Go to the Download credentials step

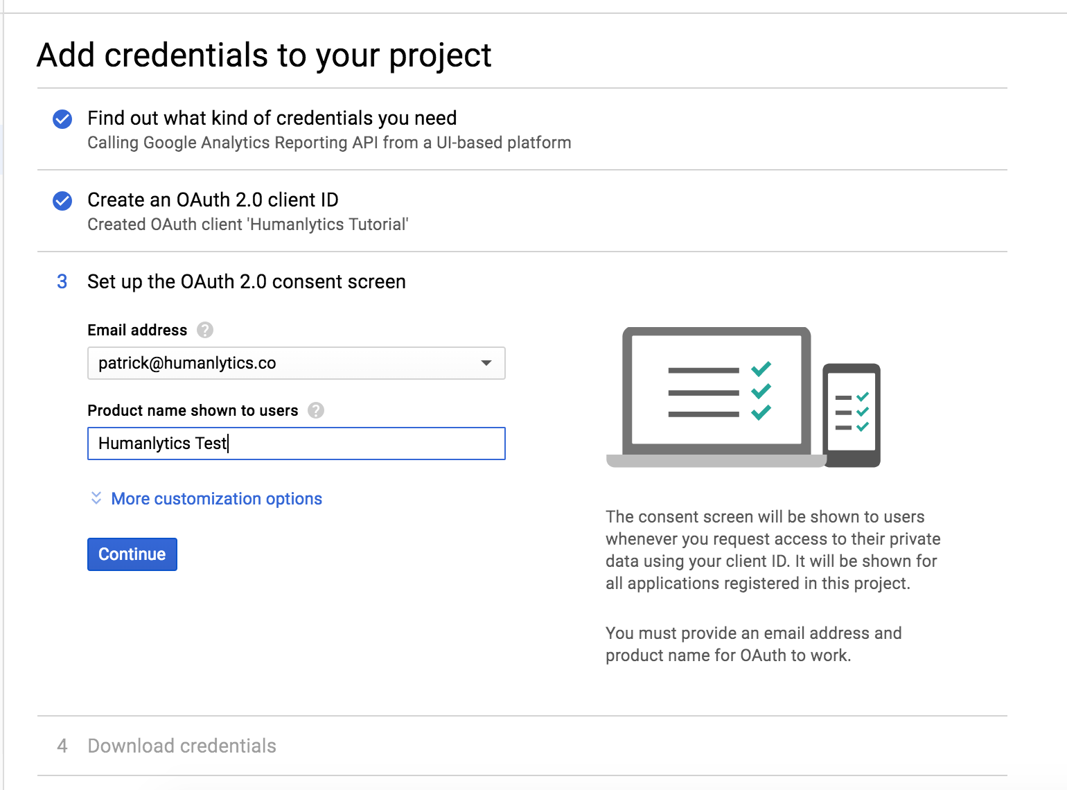(182, 746)
